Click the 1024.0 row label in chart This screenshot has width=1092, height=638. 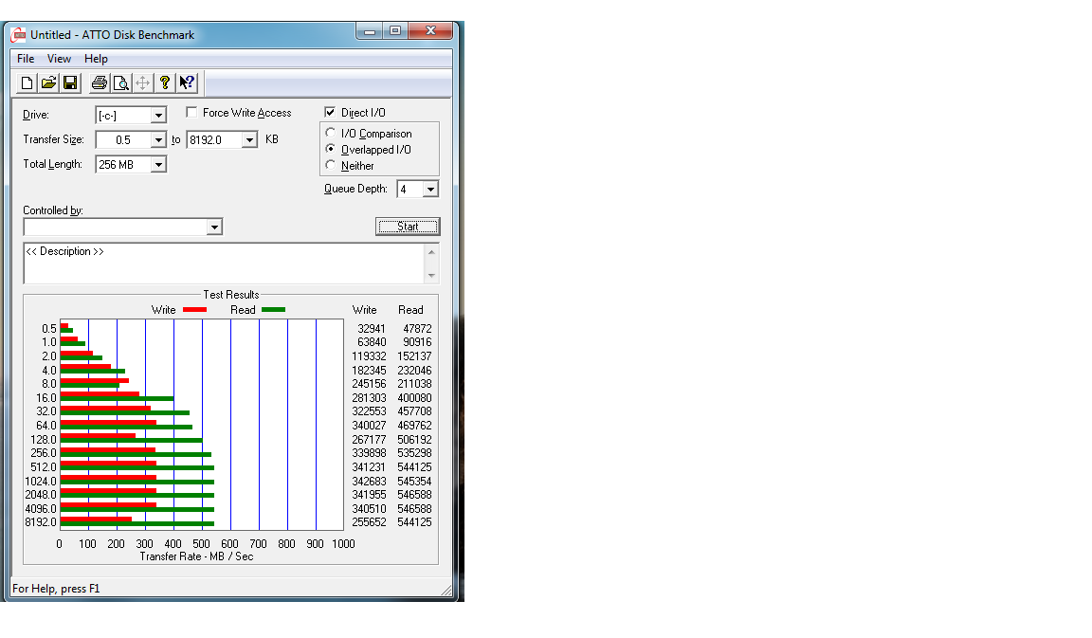tap(41, 482)
